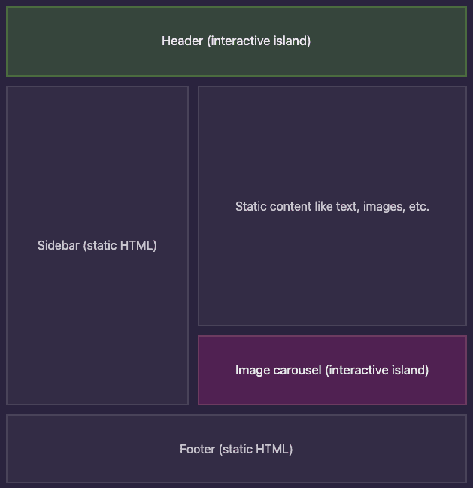Select the 'Sidebar (static HTML)' text label
473x488 pixels.
97,246
